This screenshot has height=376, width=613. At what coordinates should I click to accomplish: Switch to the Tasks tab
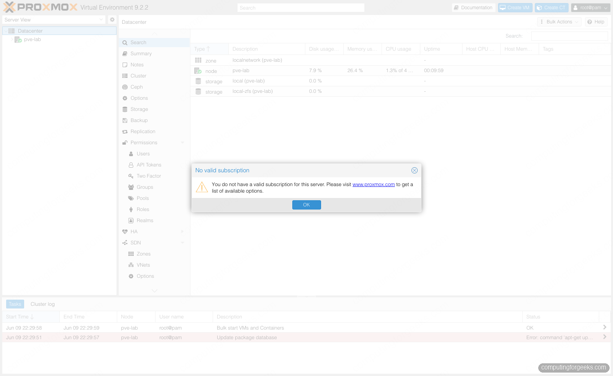(15, 304)
